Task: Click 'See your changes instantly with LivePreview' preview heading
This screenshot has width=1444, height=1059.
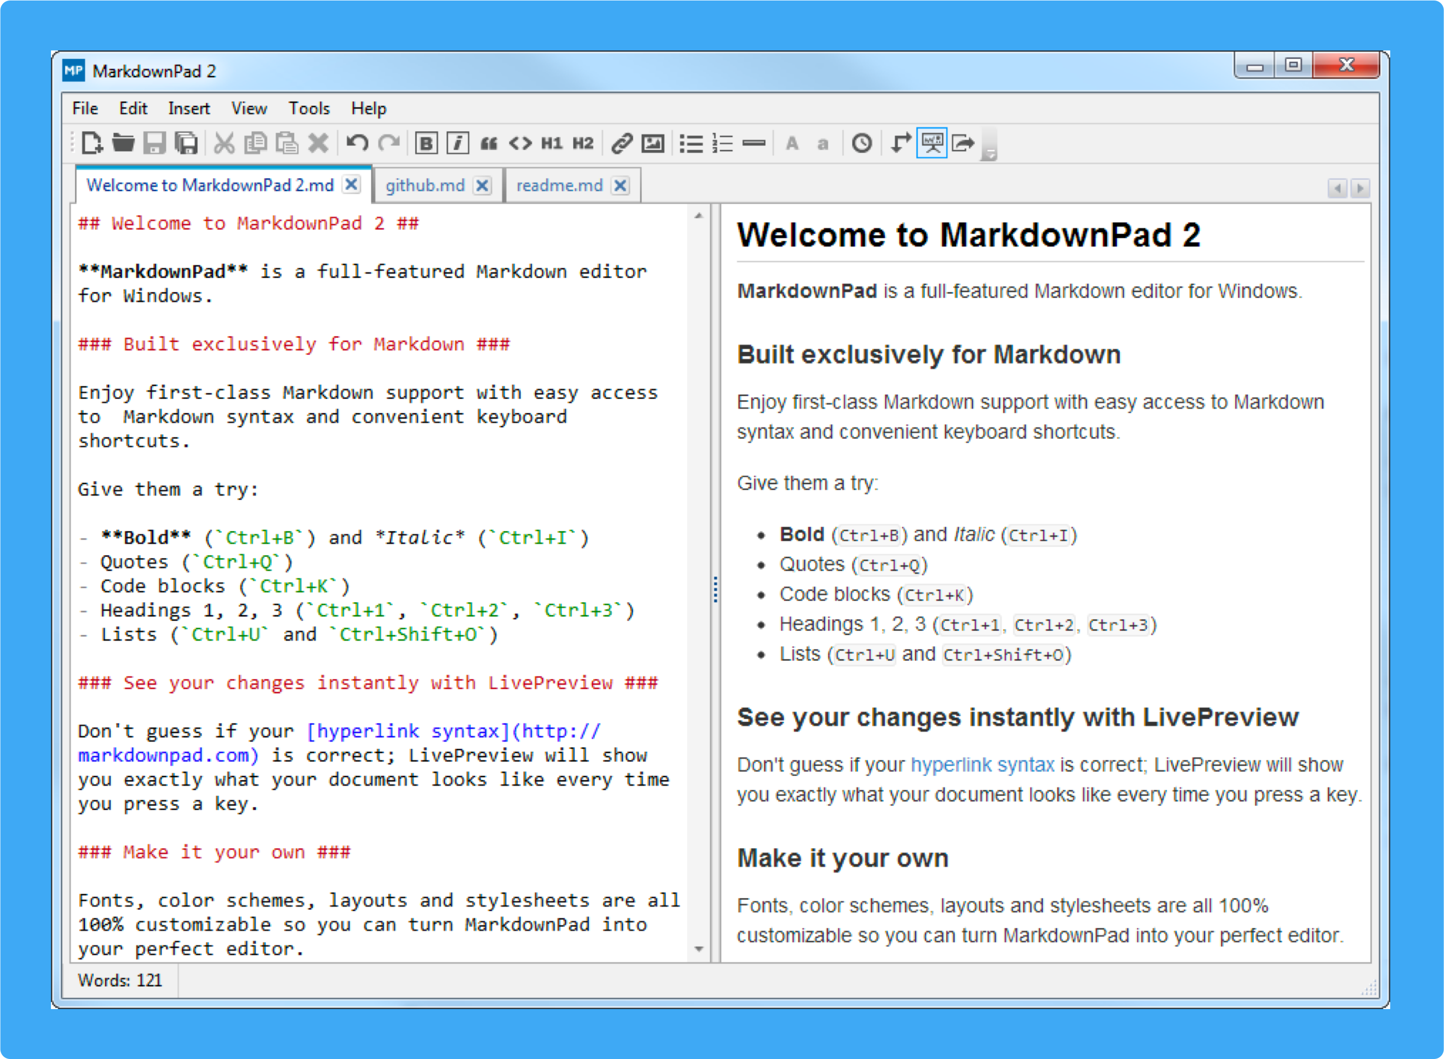Action: (1017, 716)
